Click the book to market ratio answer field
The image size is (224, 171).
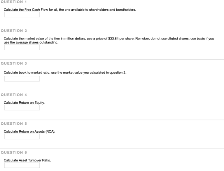point(22,79)
